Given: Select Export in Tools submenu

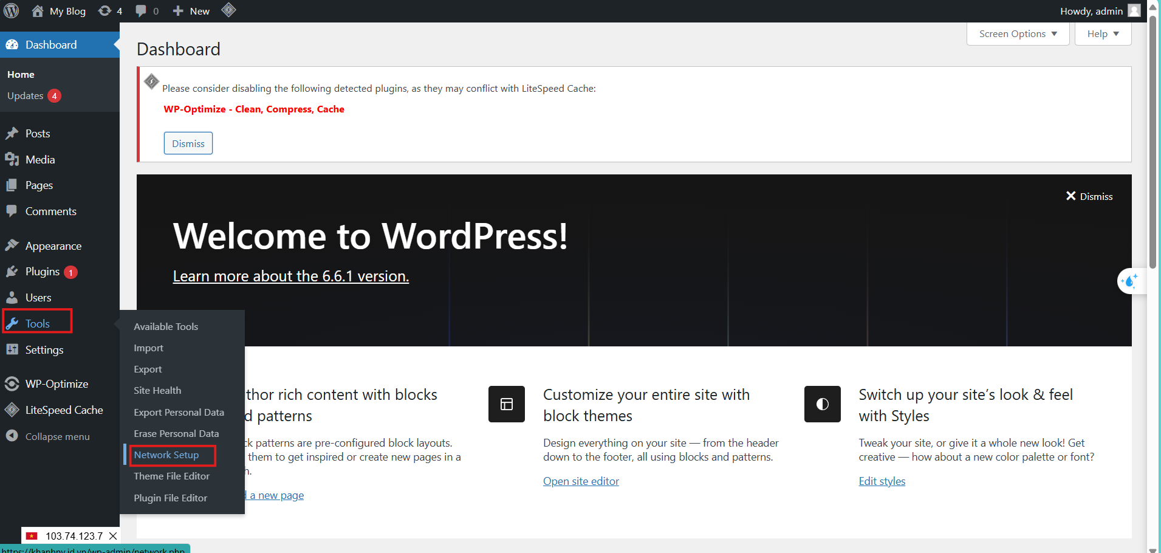Looking at the screenshot, I should (x=148, y=369).
